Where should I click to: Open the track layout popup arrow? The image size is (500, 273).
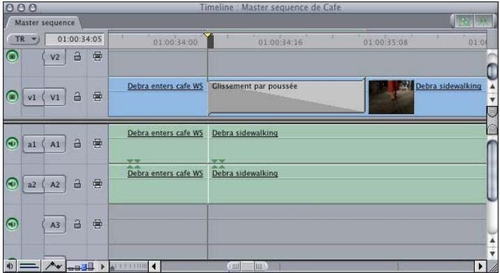click(102, 266)
